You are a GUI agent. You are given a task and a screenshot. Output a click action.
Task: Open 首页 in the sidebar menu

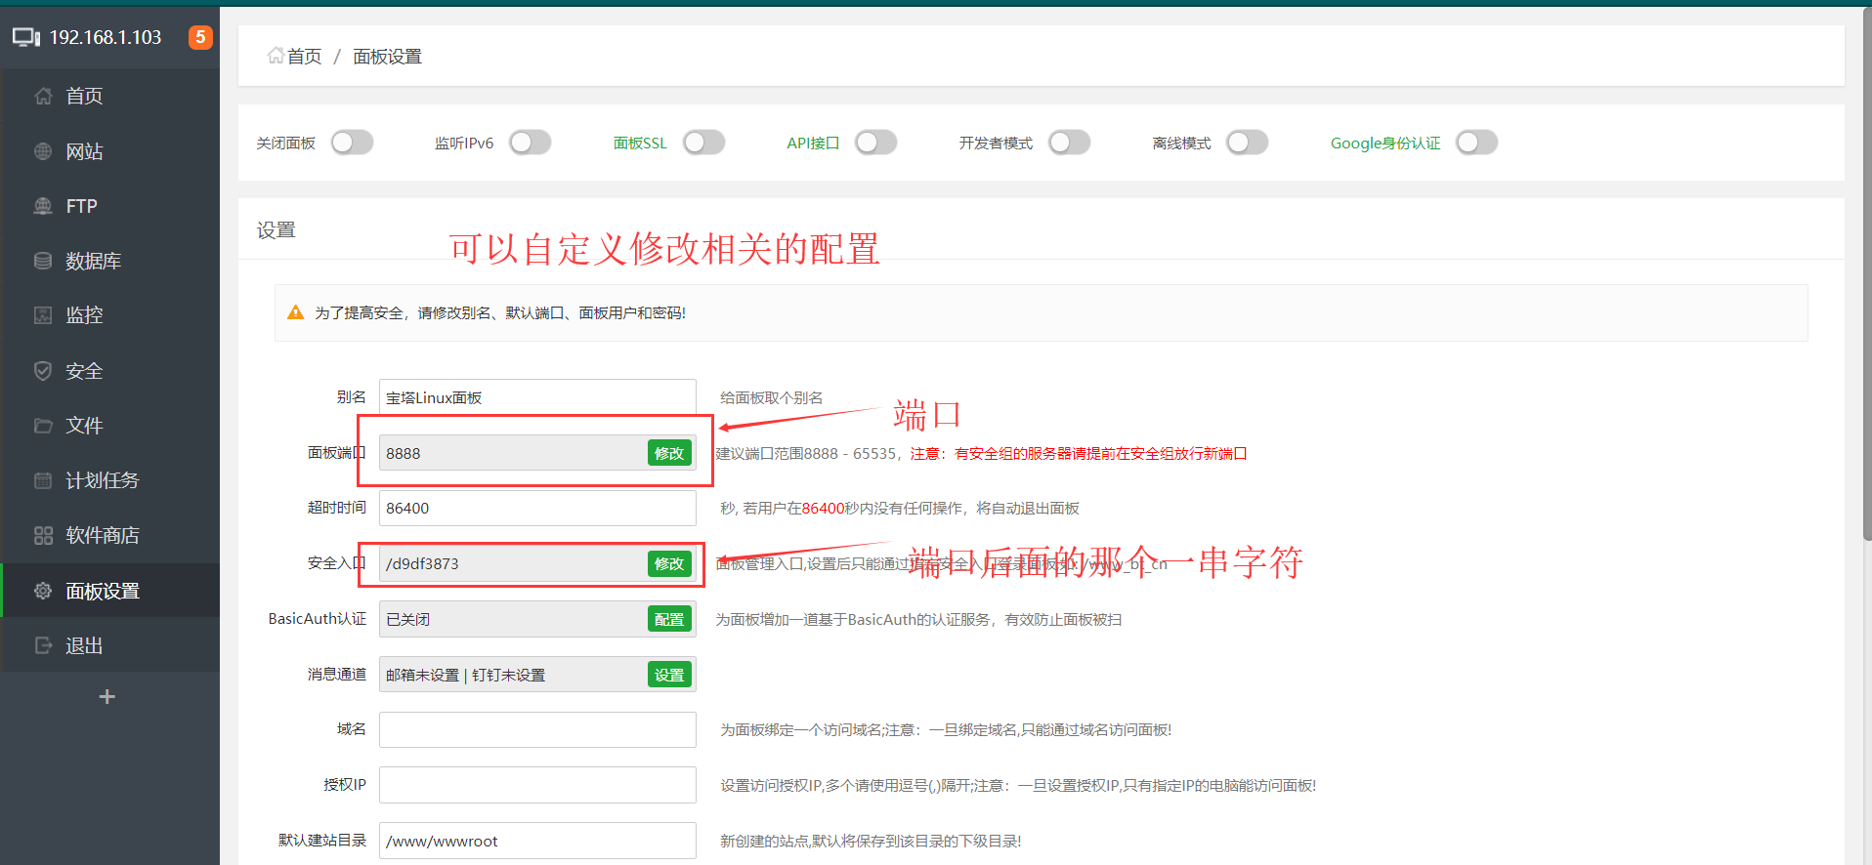[x=110, y=96]
